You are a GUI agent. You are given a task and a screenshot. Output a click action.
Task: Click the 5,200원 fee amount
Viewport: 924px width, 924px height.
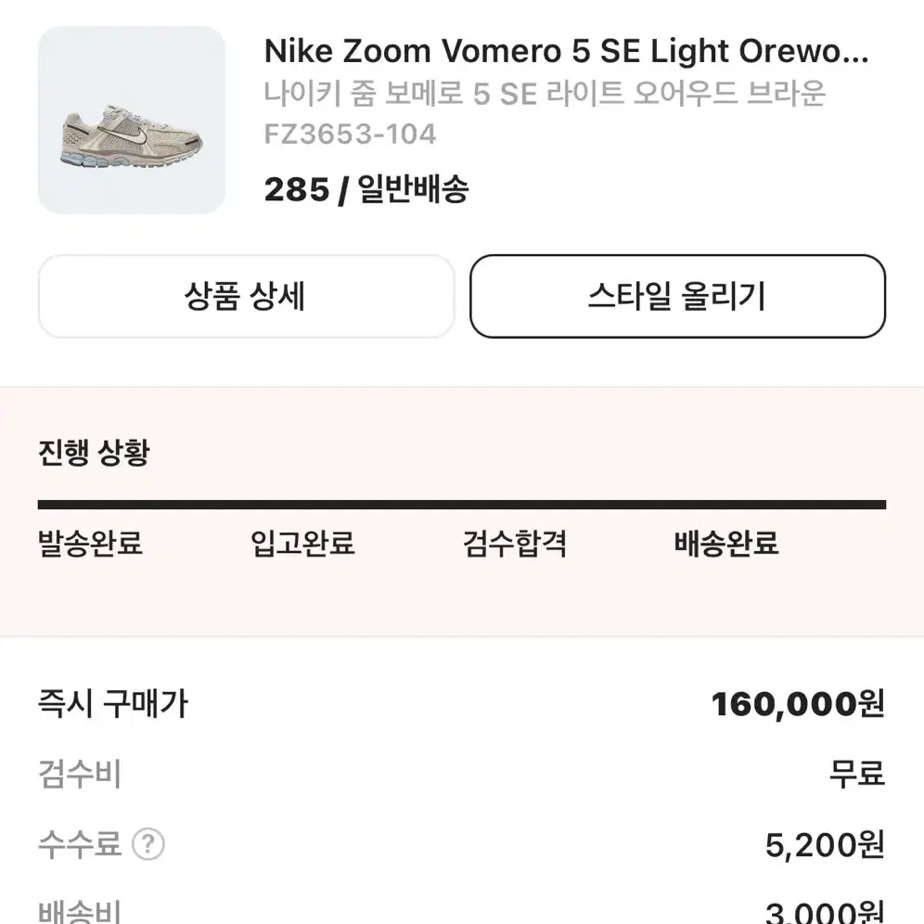(x=825, y=844)
